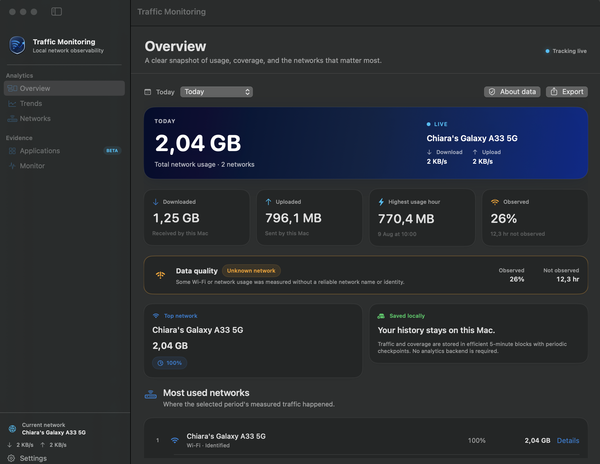The width and height of the screenshot is (600, 464).
Task: Open the Today period dropdown
Action: point(217,92)
